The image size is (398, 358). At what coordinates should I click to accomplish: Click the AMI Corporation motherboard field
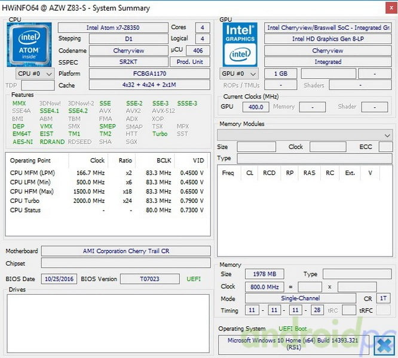coord(126,251)
